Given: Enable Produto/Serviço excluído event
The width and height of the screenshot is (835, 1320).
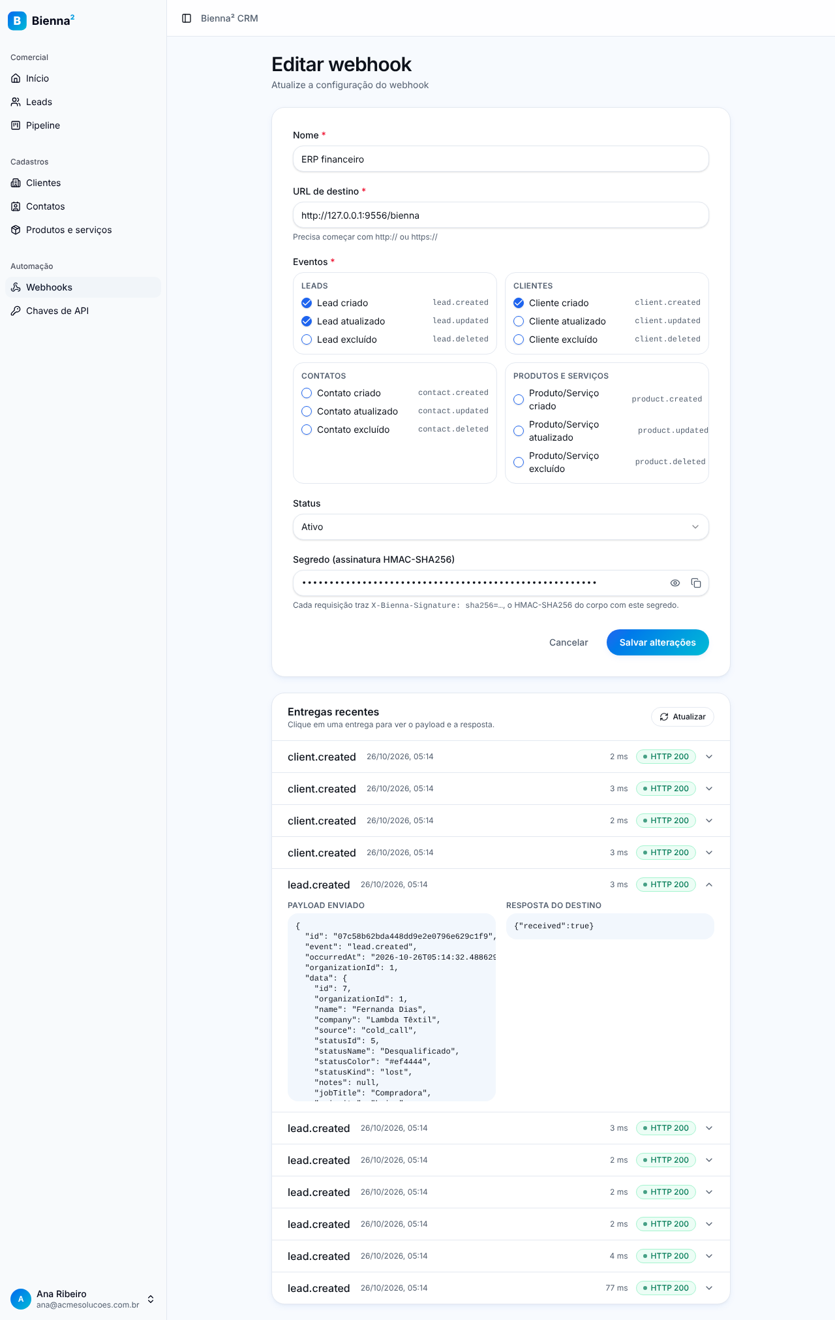Looking at the screenshot, I should click(519, 462).
